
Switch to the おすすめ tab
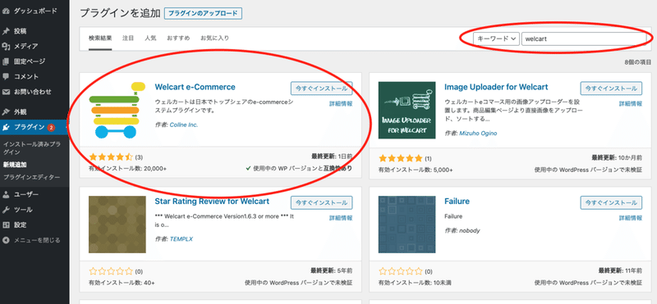tap(178, 38)
